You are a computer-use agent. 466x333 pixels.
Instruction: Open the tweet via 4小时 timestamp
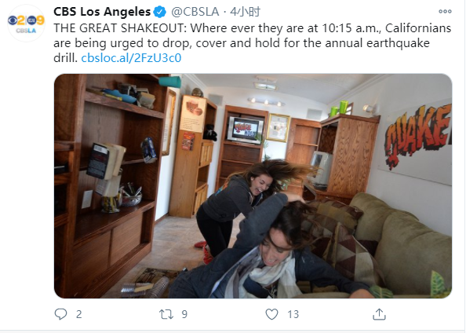246,12
